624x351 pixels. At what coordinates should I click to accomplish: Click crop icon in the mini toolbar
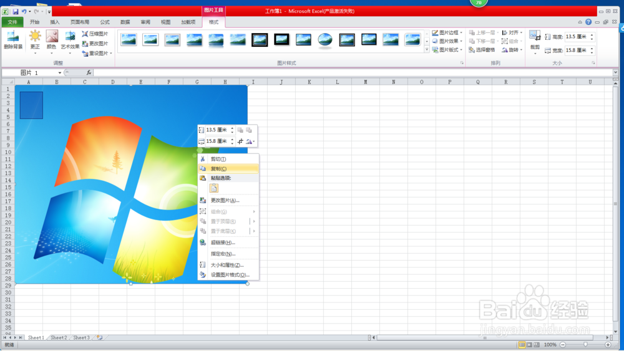[240, 141]
